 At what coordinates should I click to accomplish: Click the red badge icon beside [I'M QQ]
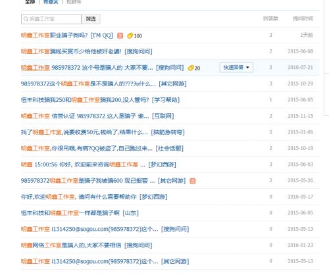coord(120,36)
